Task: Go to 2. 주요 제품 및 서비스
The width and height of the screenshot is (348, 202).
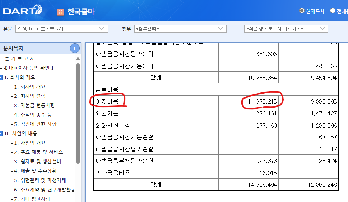Action: (38, 152)
